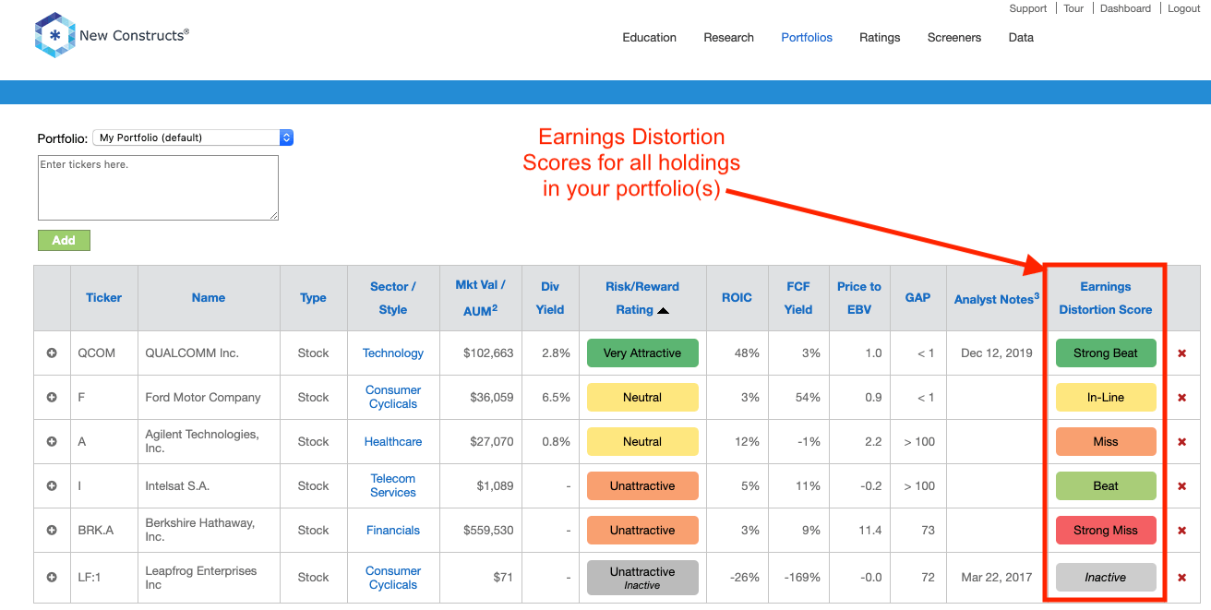Screen dimensions: 1211x610
Task: Click the Tour link
Action: [1073, 8]
